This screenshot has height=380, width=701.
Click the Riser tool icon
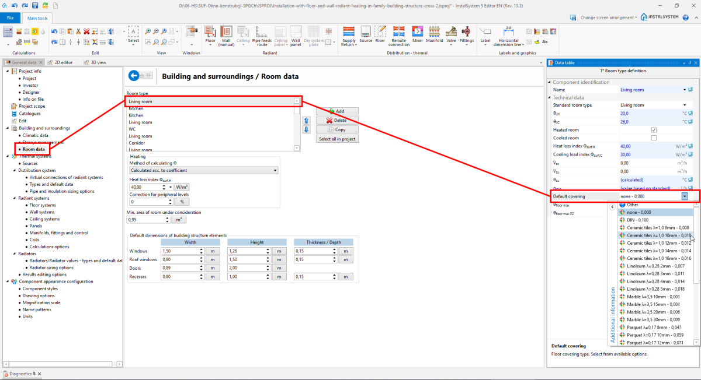point(380,34)
